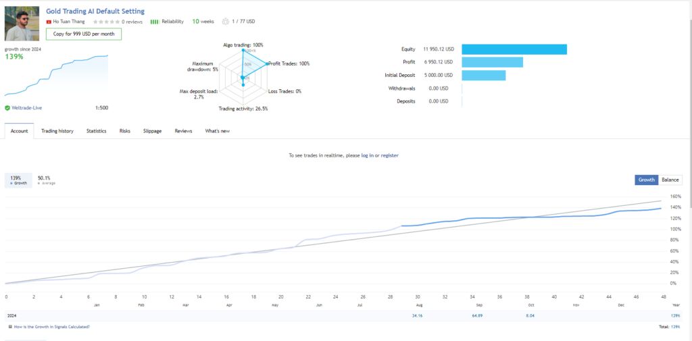Click the green verified check icon by Weltrade-Live
The width and height of the screenshot is (692, 341).
coord(7,107)
